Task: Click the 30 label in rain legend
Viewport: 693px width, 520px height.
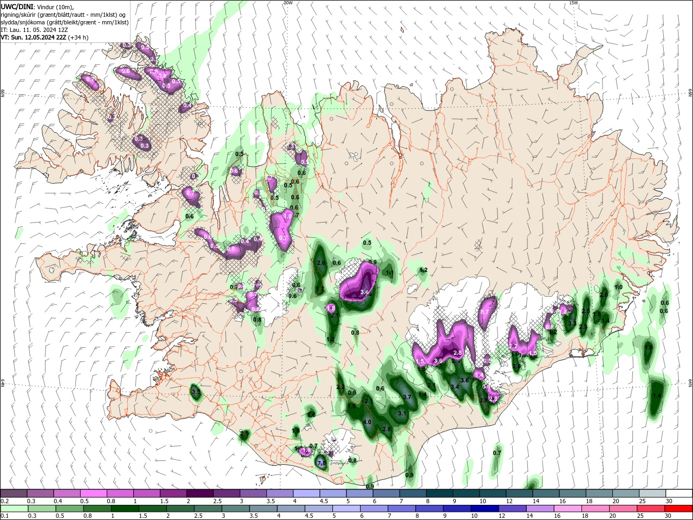Action: pyautogui.click(x=669, y=516)
